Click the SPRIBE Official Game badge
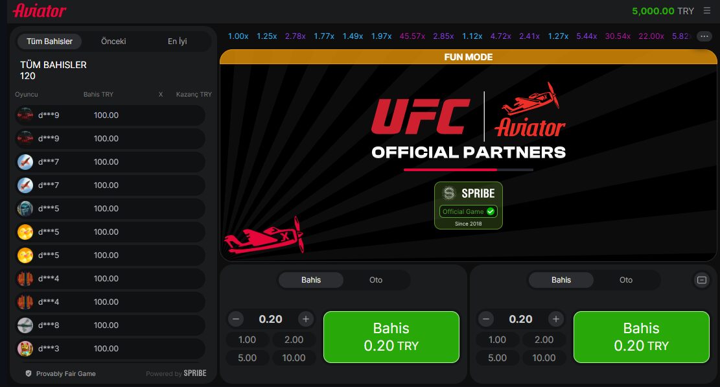720x387 pixels. pos(469,205)
